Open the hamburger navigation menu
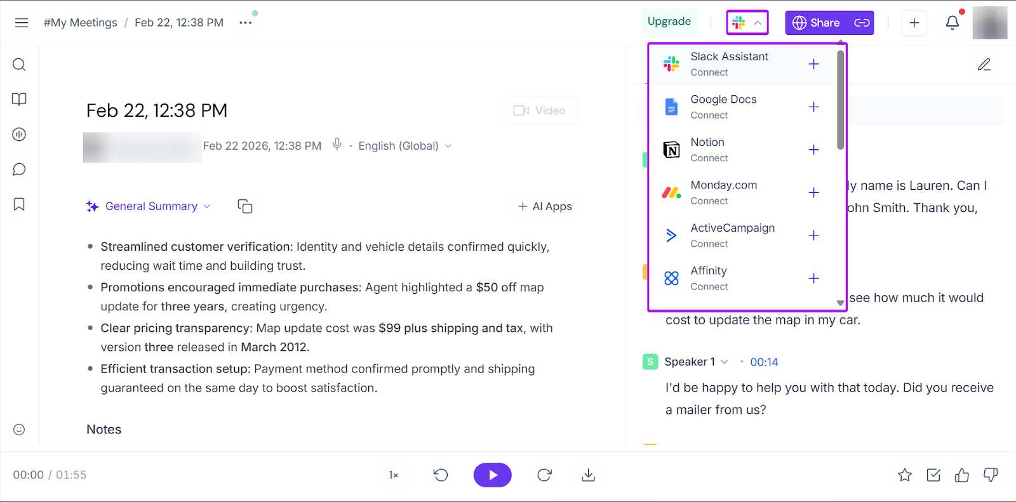Viewport: 1016px width, 502px height. click(22, 23)
